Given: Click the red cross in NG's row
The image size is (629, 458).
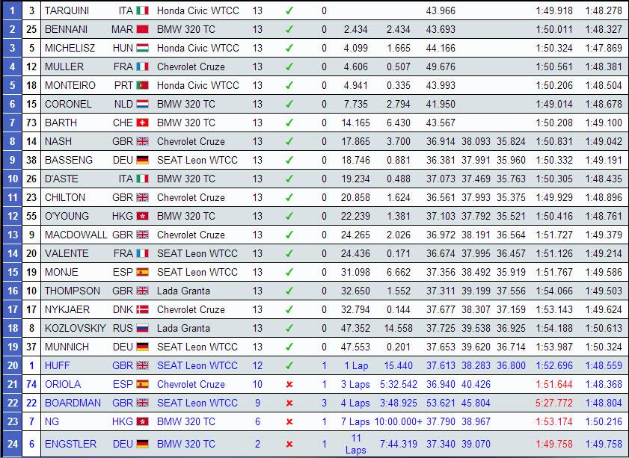Looking at the screenshot, I should pos(289,422).
